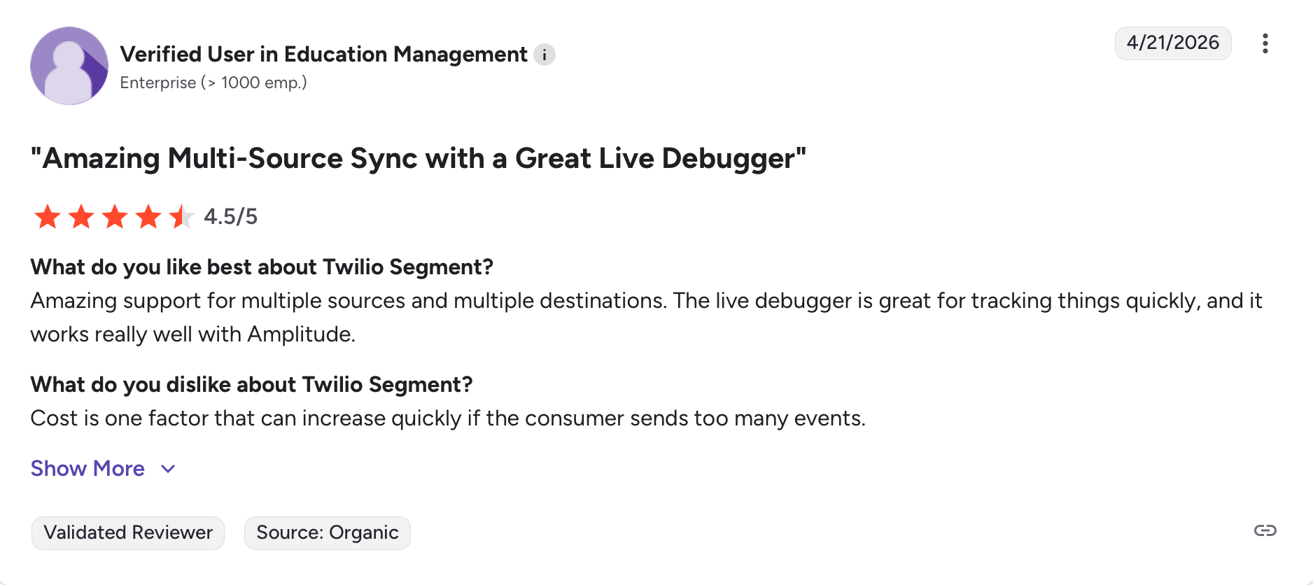Click the sentence about cost increasing quickly
Screen dimensions: 1313x585
click(x=448, y=418)
